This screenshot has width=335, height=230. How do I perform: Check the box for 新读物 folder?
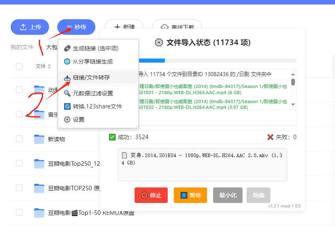click(19, 139)
